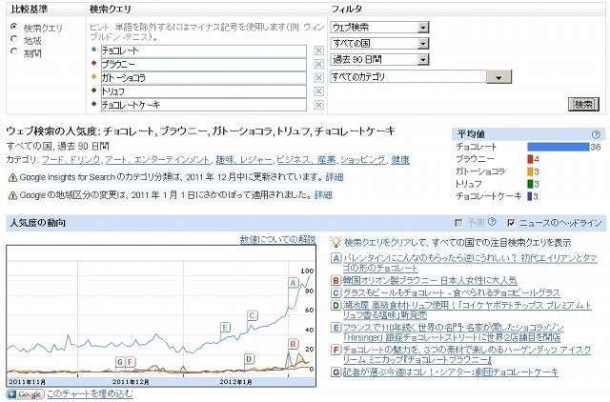Select the 検索クエリ comparison radio button
The image size is (610, 402).
14,27
